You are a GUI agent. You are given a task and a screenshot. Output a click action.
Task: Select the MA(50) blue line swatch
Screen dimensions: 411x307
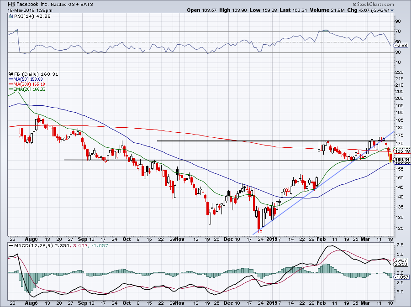coord(11,79)
